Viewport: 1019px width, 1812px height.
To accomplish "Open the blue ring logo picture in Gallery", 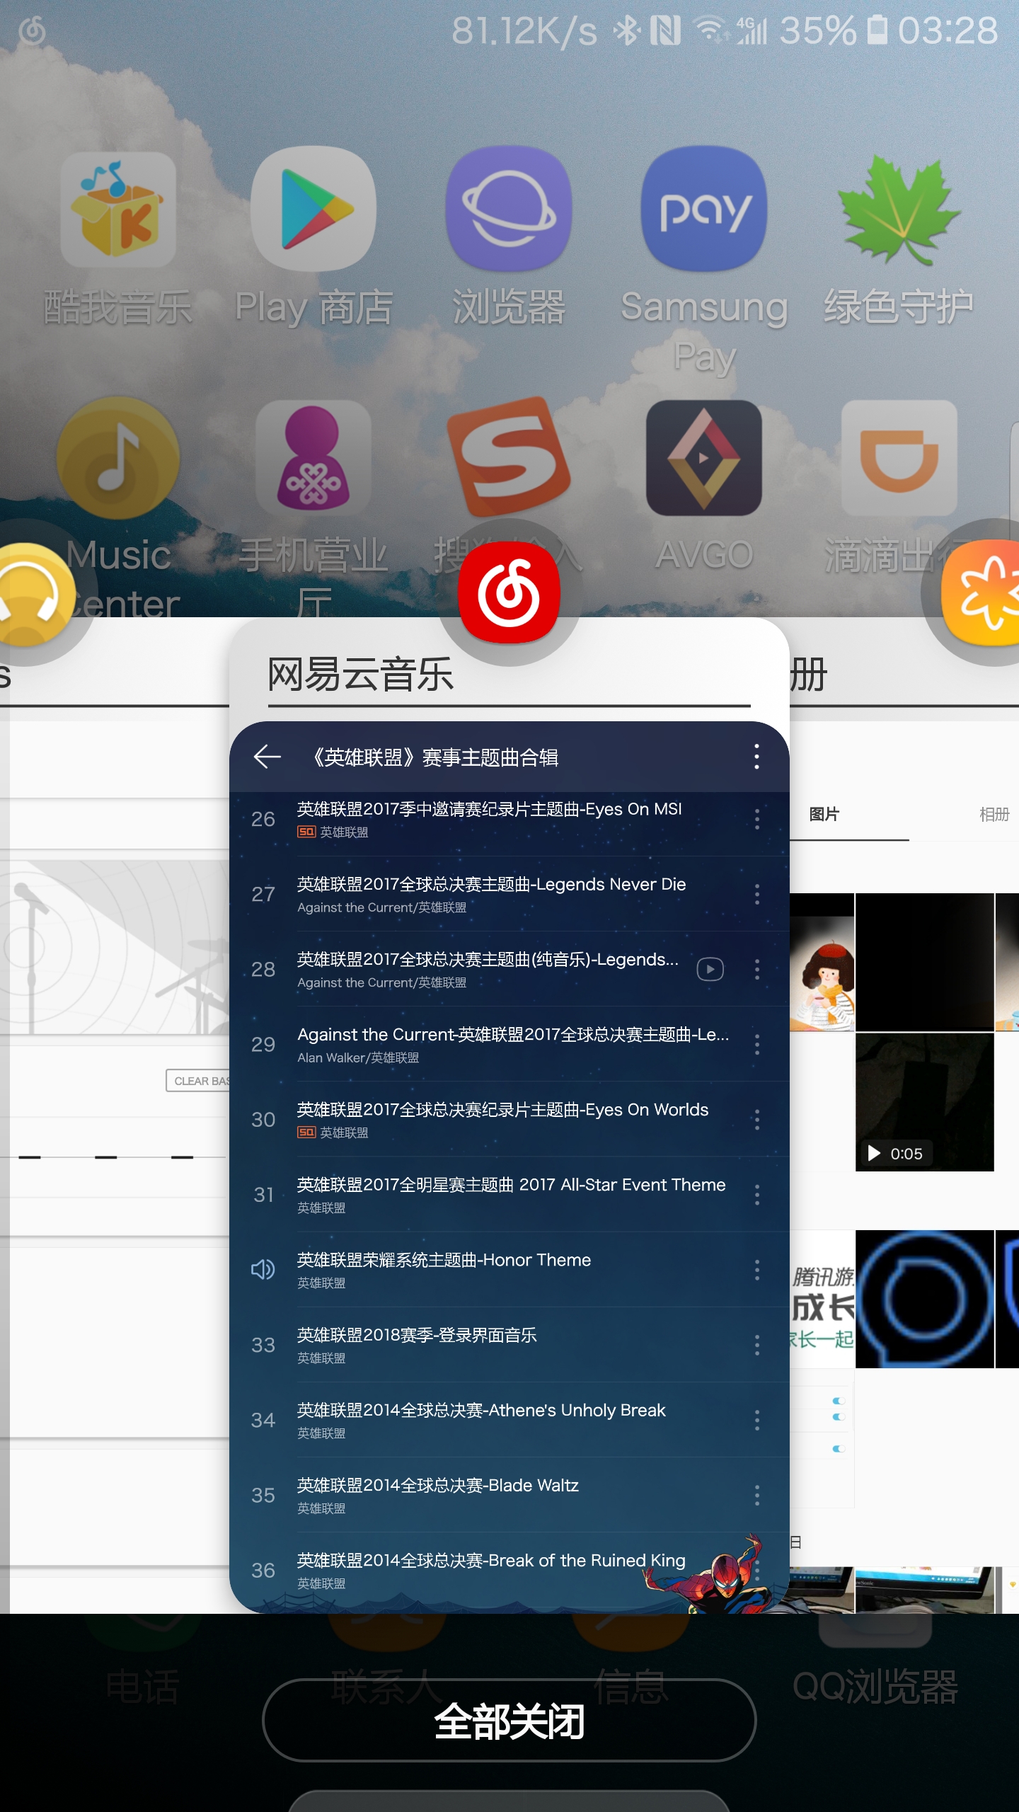I will [x=925, y=1299].
